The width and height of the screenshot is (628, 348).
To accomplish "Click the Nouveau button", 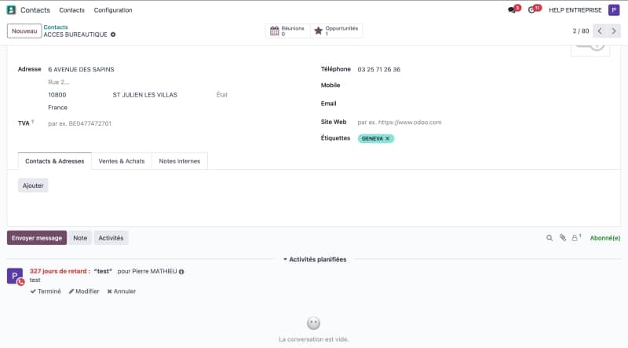I will point(24,31).
